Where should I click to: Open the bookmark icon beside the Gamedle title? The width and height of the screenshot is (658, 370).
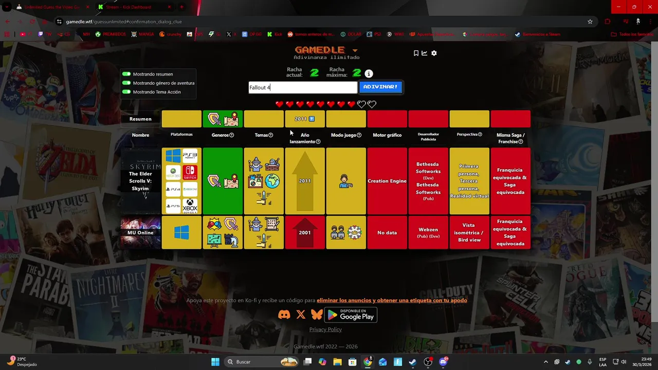pos(416,53)
